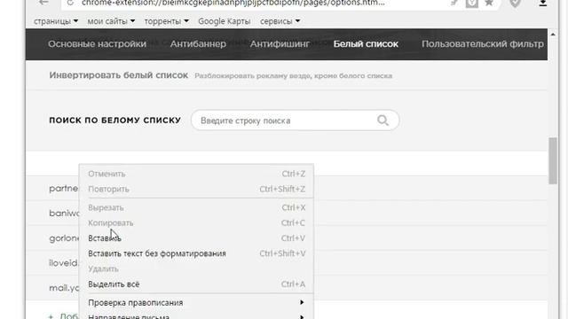The height and width of the screenshot is (319, 568).
Task: Open the Google Карты bookmark
Action: point(225,21)
